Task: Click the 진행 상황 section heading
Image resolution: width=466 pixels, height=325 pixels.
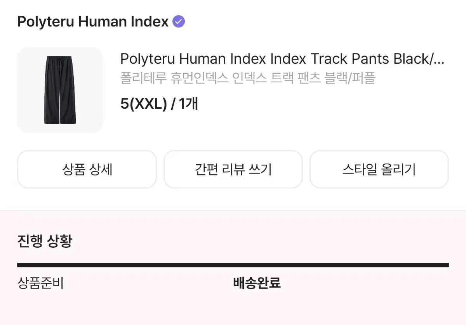Action: click(x=45, y=241)
